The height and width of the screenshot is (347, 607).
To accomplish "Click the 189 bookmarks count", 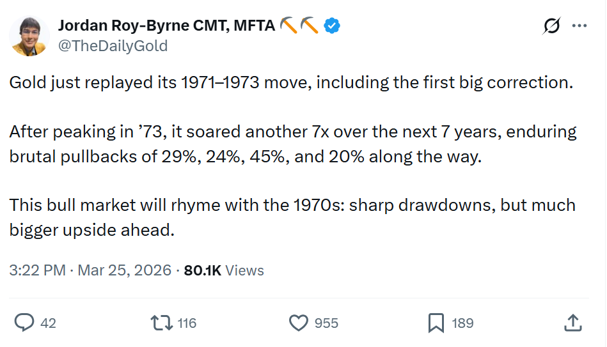I will click(462, 323).
